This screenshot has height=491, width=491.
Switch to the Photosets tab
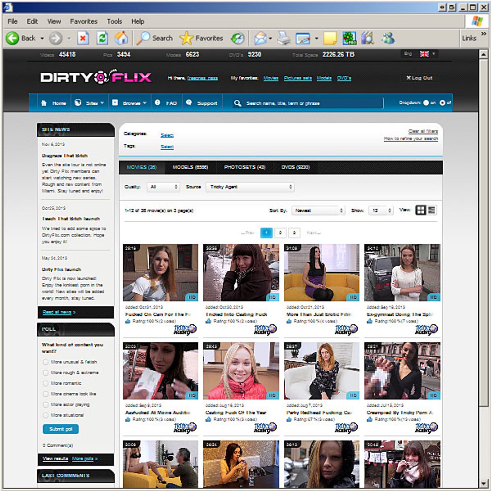[x=244, y=167]
